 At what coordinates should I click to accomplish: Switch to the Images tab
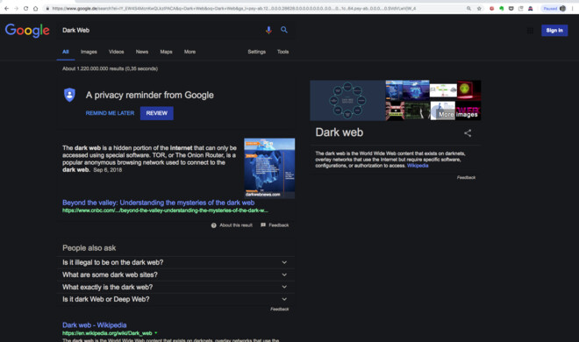pos(89,52)
